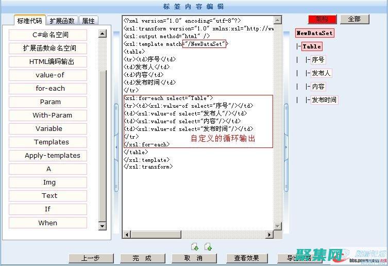Insert the for-each code snippet
The height and width of the screenshot is (266, 388).
[50, 88]
